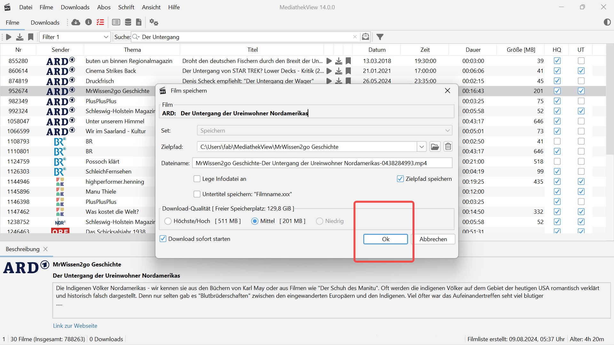Select Höchste/Hoch quality radio button
614x345 pixels.
(x=168, y=221)
